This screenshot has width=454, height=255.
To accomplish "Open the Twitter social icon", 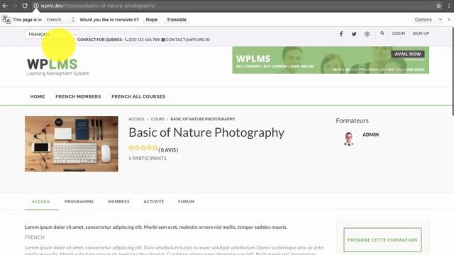I will click(354, 34).
